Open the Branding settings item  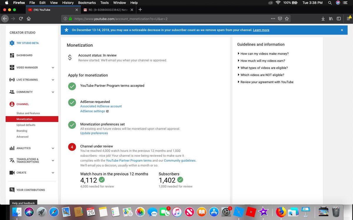pyautogui.click(x=22, y=131)
